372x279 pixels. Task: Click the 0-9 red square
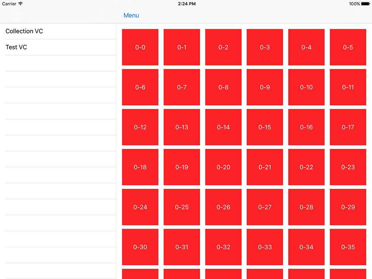coord(265,87)
